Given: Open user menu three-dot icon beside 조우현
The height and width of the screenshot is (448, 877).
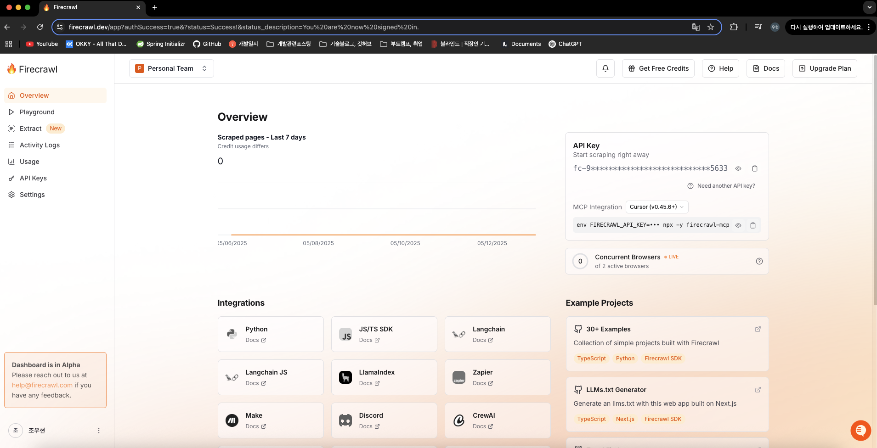Looking at the screenshot, I should click(98, 431).
